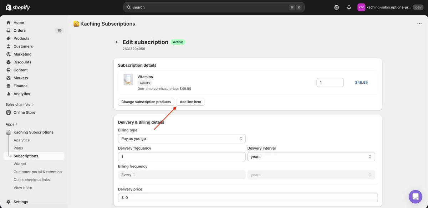The width and height of the screenshot is (428, 208).
Task: Click the $49.99 price link
Action: (361, 82)
